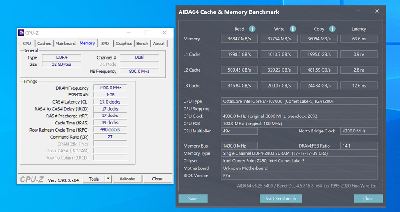400x212 pixels.
Task: Click the L2 Cache Copy value 481.59 GB/s
Action: [x=319, y=70]
